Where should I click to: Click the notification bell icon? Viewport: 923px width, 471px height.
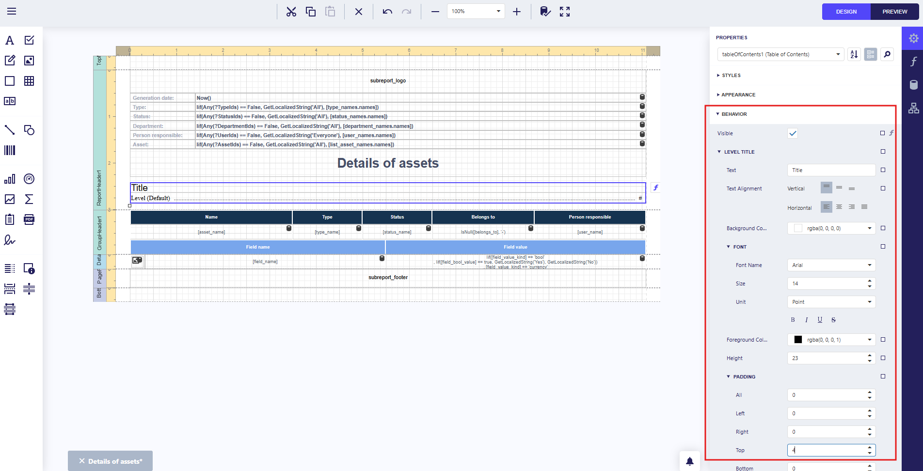click(689, 461)
